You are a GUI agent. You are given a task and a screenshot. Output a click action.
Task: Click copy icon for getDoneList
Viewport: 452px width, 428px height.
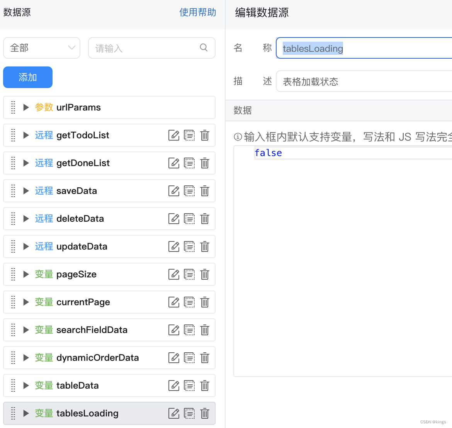click(x=189, y=163)
